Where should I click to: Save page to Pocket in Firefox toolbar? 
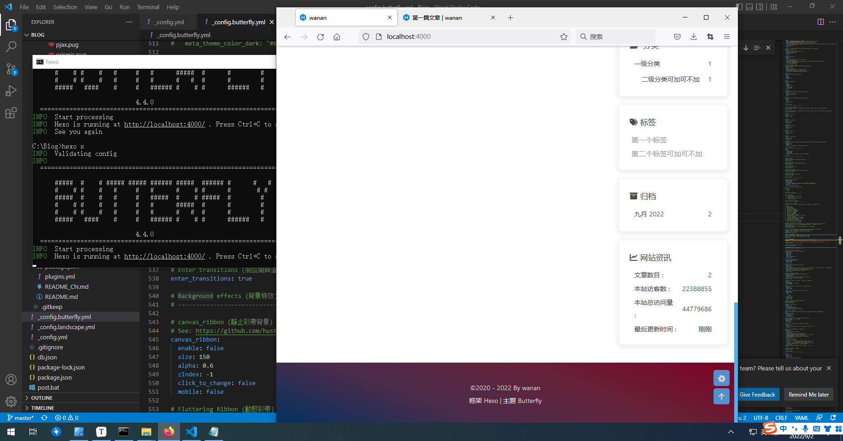tap(677, 37)
